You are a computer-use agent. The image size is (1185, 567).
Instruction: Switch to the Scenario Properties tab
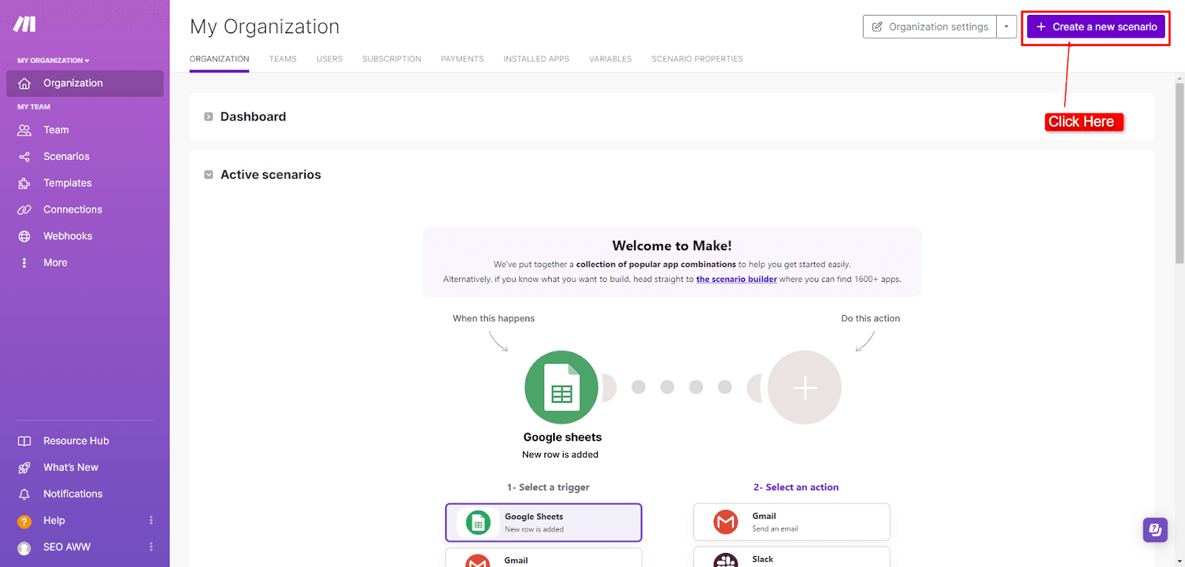(697, 59)
